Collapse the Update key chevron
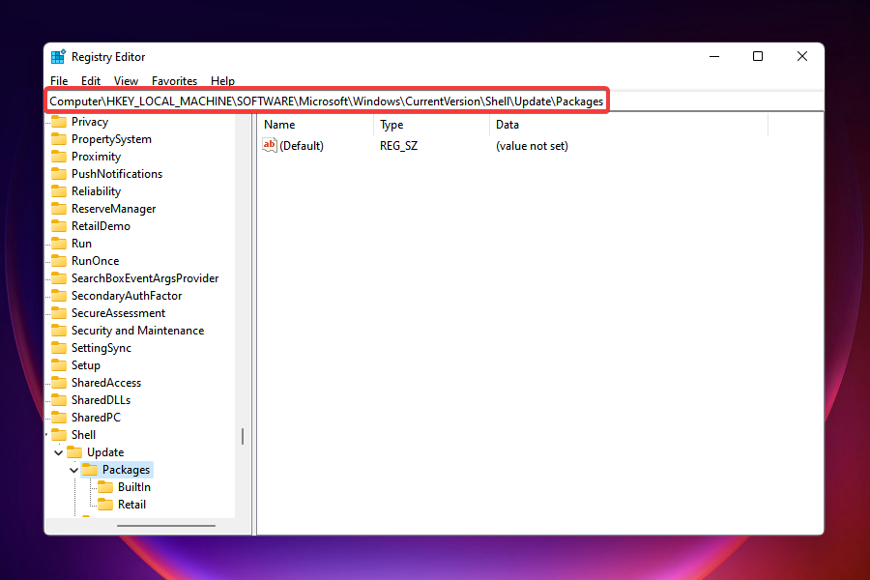Screen dimensions: 870x580 pos(59,452)
